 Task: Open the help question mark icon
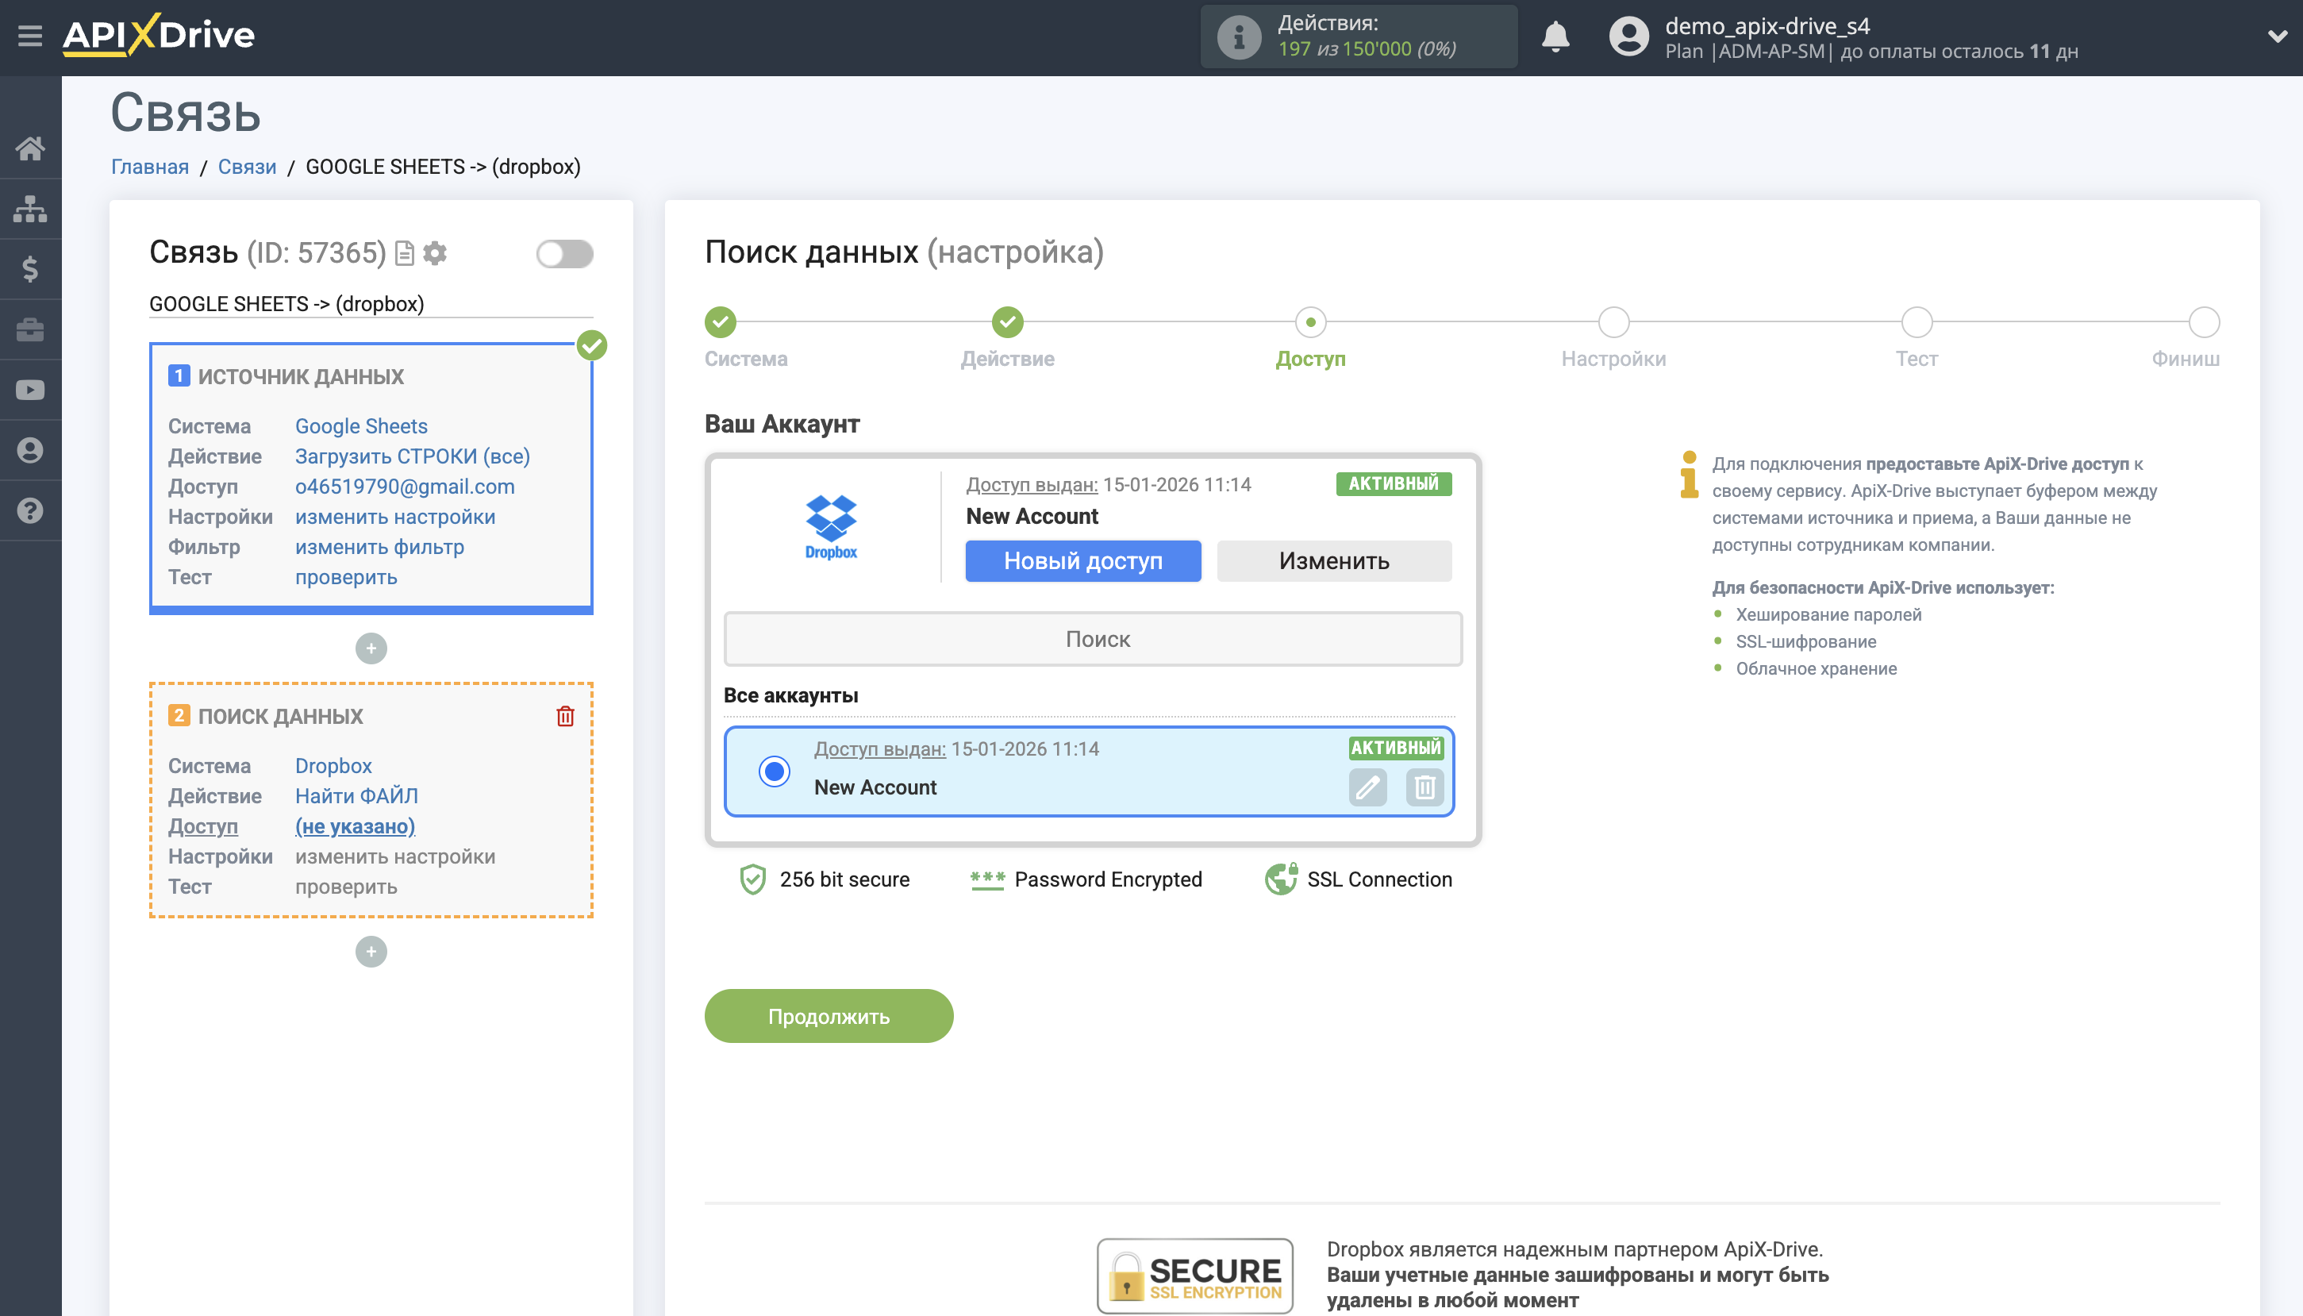click(x=30, y=510)
